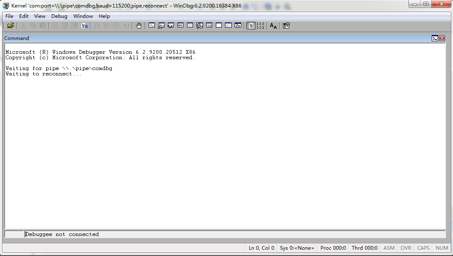Click the Step Into braces icon
The image size is (453, 256).
point(97,26)
